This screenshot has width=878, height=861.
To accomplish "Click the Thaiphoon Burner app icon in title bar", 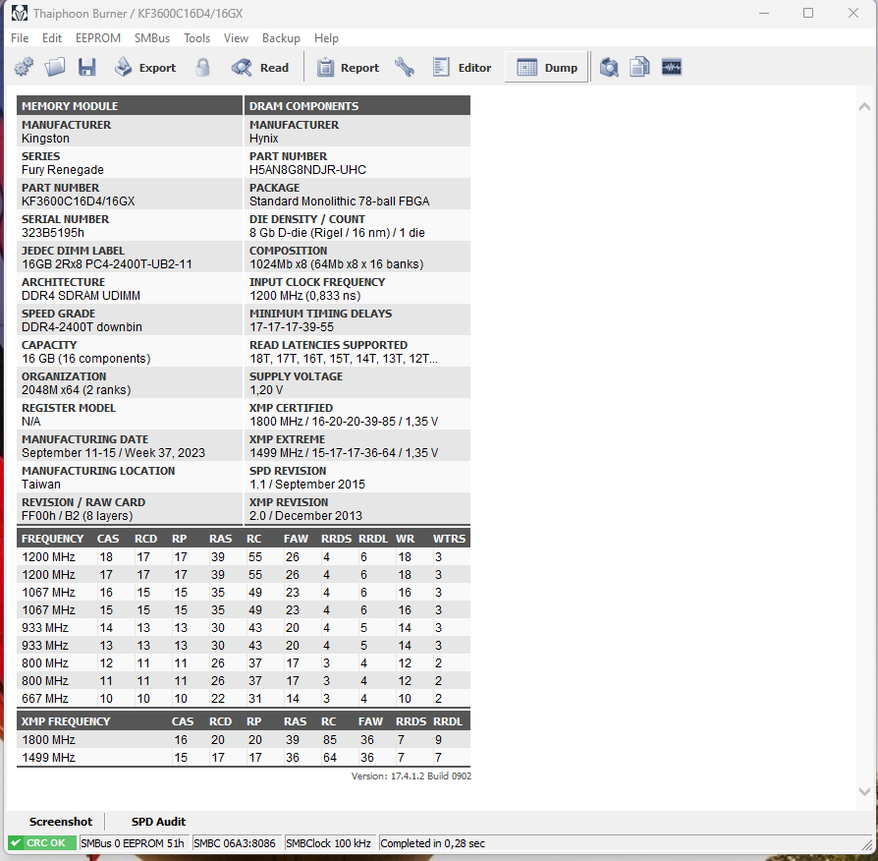I will point(20,13).
